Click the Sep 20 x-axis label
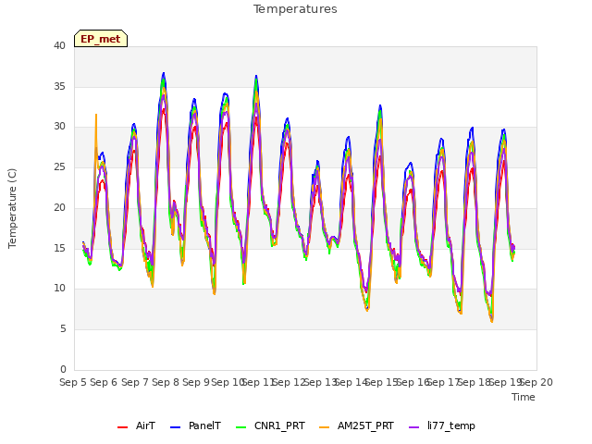 (x=536, y=382)
